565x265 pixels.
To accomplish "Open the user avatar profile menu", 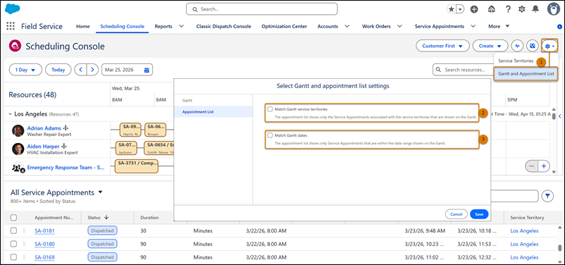I will [x=553, y=9].
